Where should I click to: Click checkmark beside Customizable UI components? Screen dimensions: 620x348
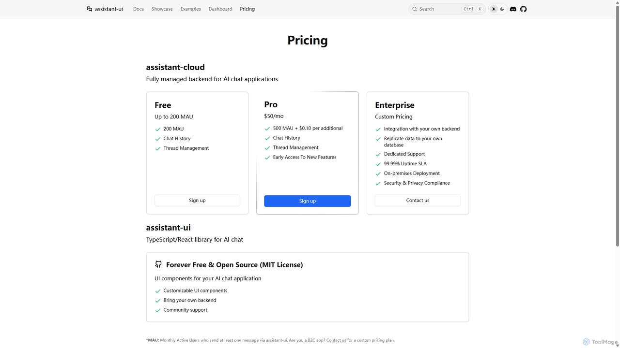click(x=157, y=291)
